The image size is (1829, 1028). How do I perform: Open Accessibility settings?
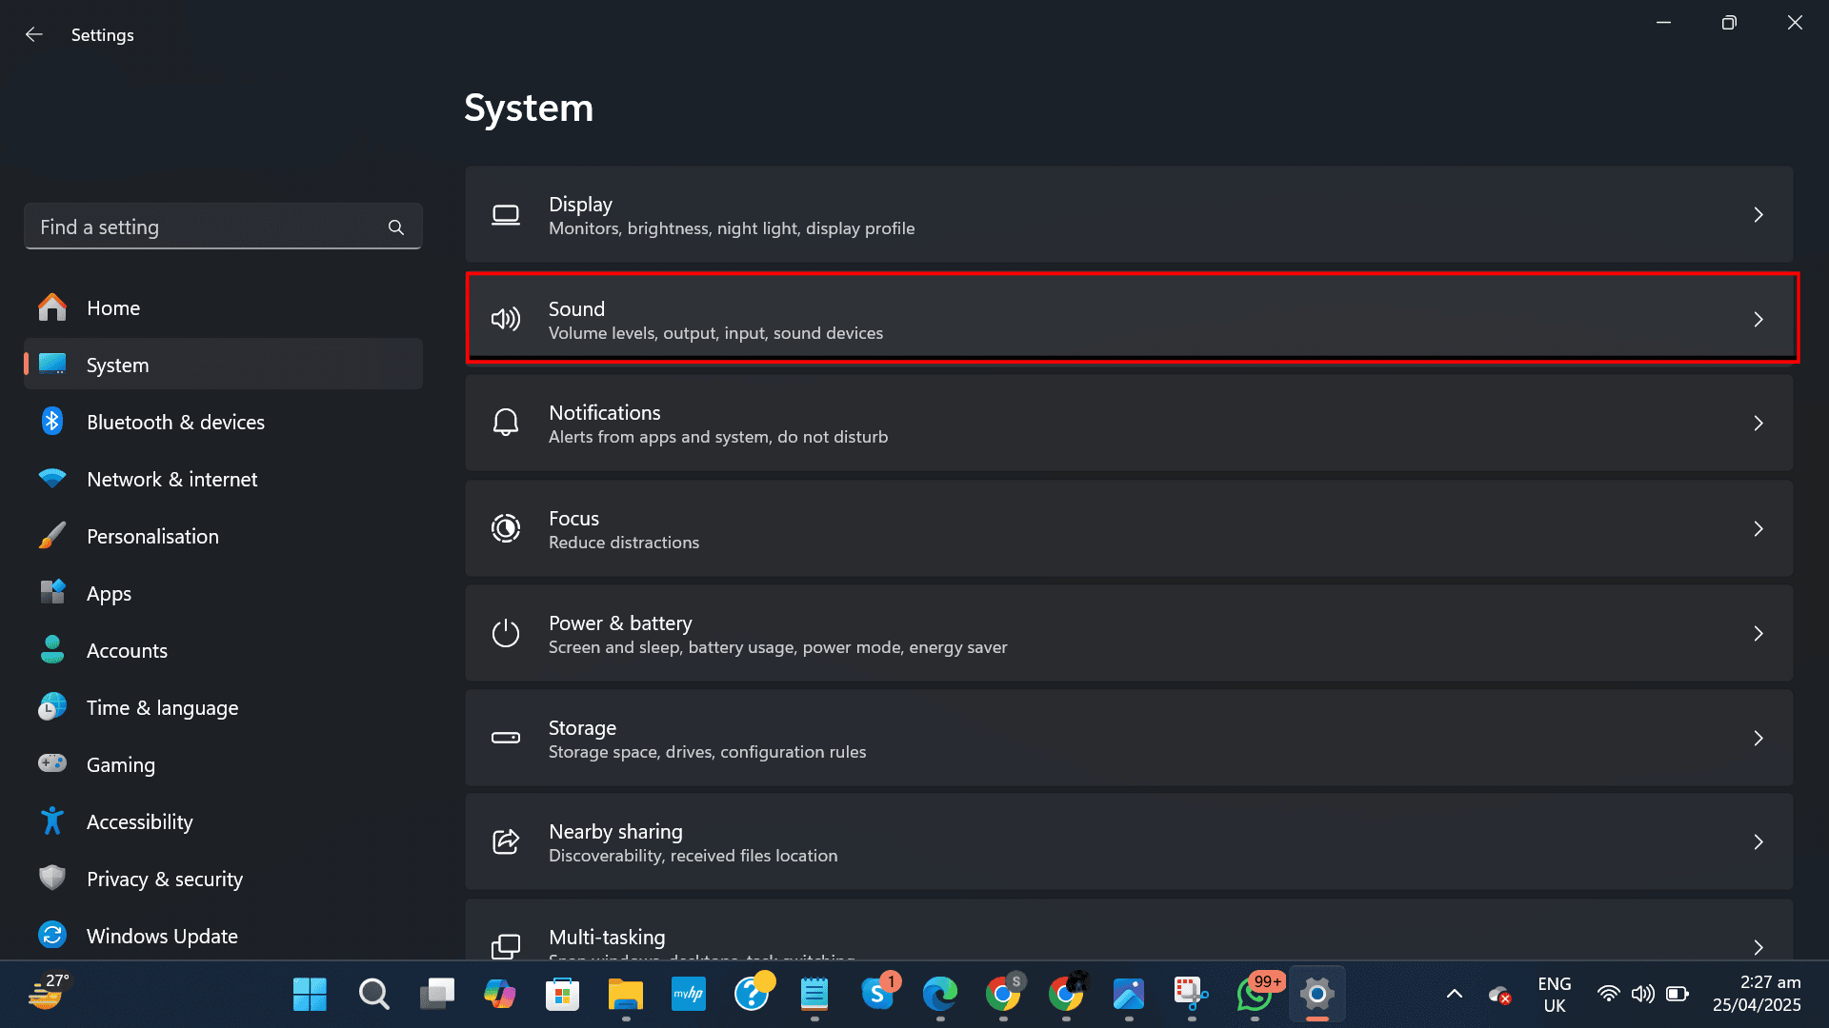(x=139, y=821)
